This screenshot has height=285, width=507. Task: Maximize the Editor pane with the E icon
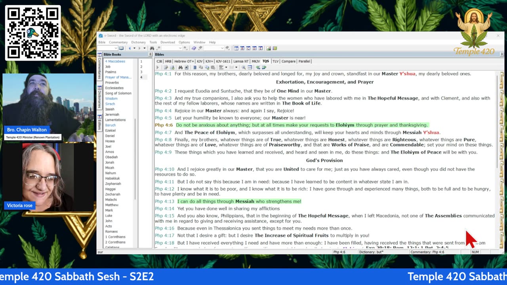pyautogui.click(x=260, y=48)
